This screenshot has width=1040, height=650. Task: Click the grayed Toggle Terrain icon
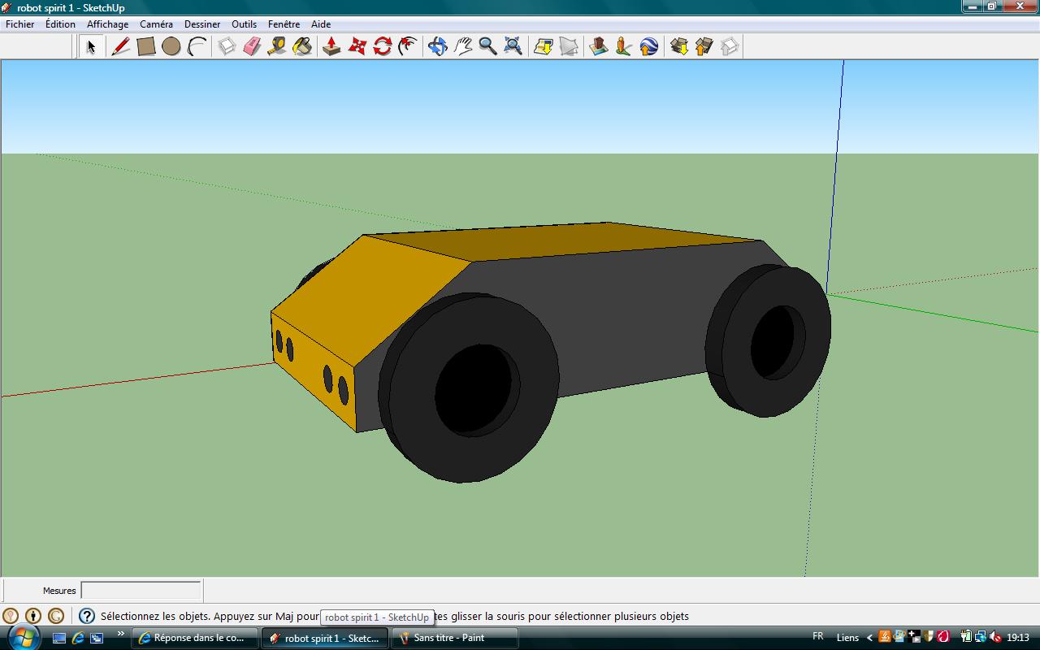pos(569,46)
